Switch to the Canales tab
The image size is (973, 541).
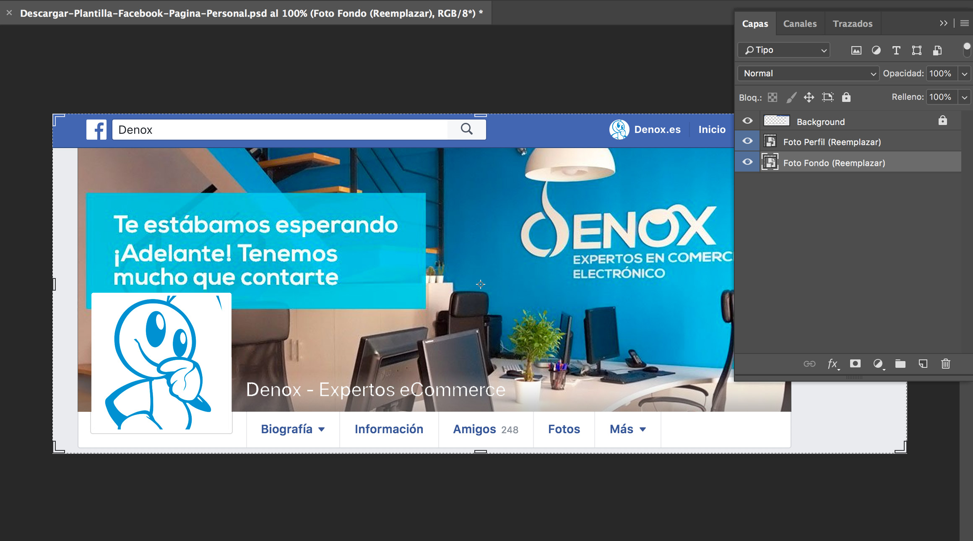click(800, 23)
